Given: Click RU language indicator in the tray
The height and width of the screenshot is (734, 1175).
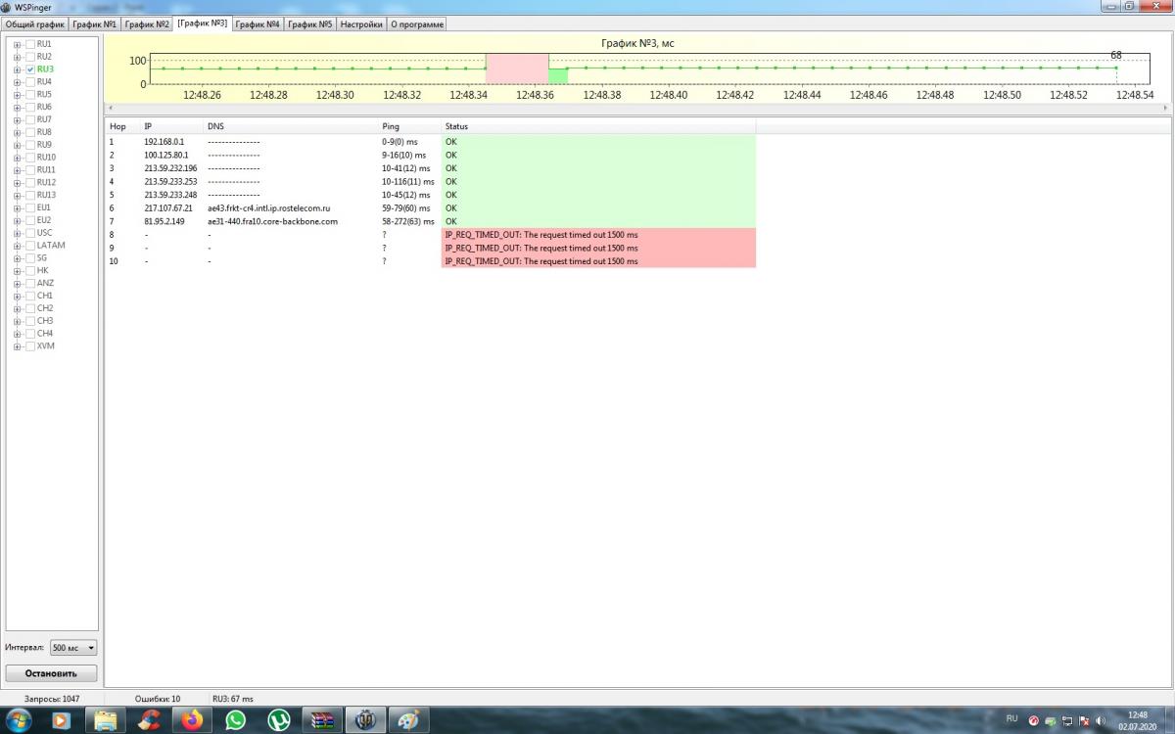Looking at the screenshot, I should click(x=1012, y=719).
